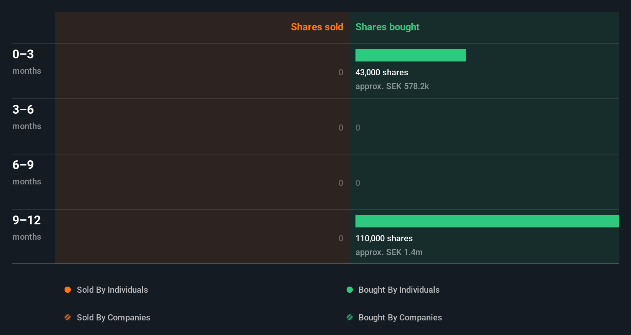Click the orange Sold By Individuals legend dot
This screenshot has height=335, width=631.
pos(68,290)
